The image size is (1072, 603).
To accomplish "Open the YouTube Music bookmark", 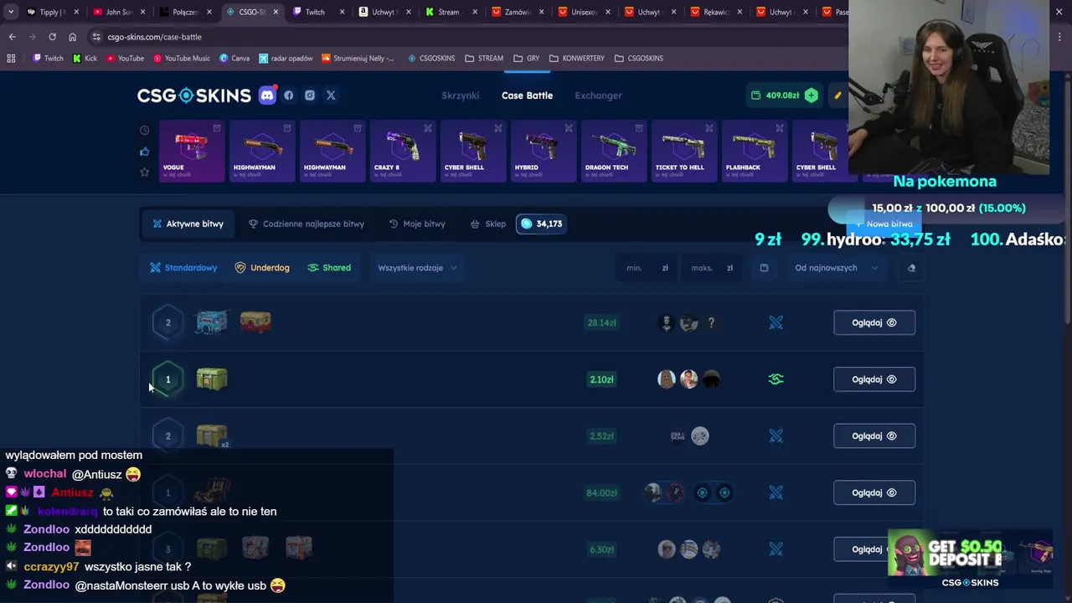I will pos(182,59).
